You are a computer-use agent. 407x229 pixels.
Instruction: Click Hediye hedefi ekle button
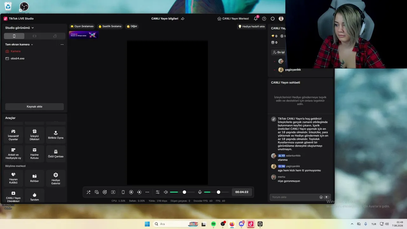(252, 27)
